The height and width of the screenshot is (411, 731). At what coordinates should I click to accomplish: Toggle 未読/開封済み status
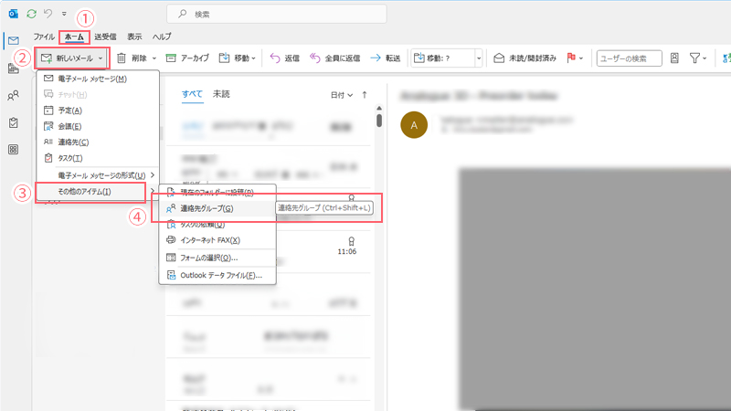[524, 58]
